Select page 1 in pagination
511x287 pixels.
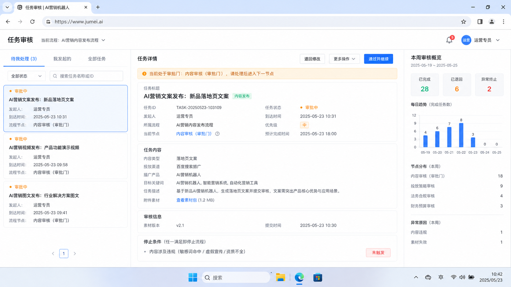[x=64, y=253]
